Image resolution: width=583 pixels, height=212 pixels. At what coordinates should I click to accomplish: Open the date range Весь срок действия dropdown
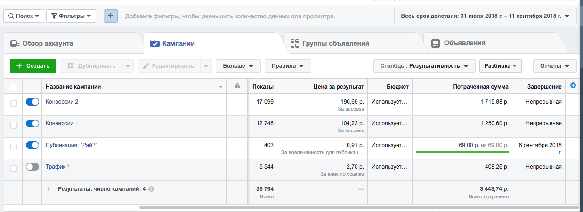[485, 16]
